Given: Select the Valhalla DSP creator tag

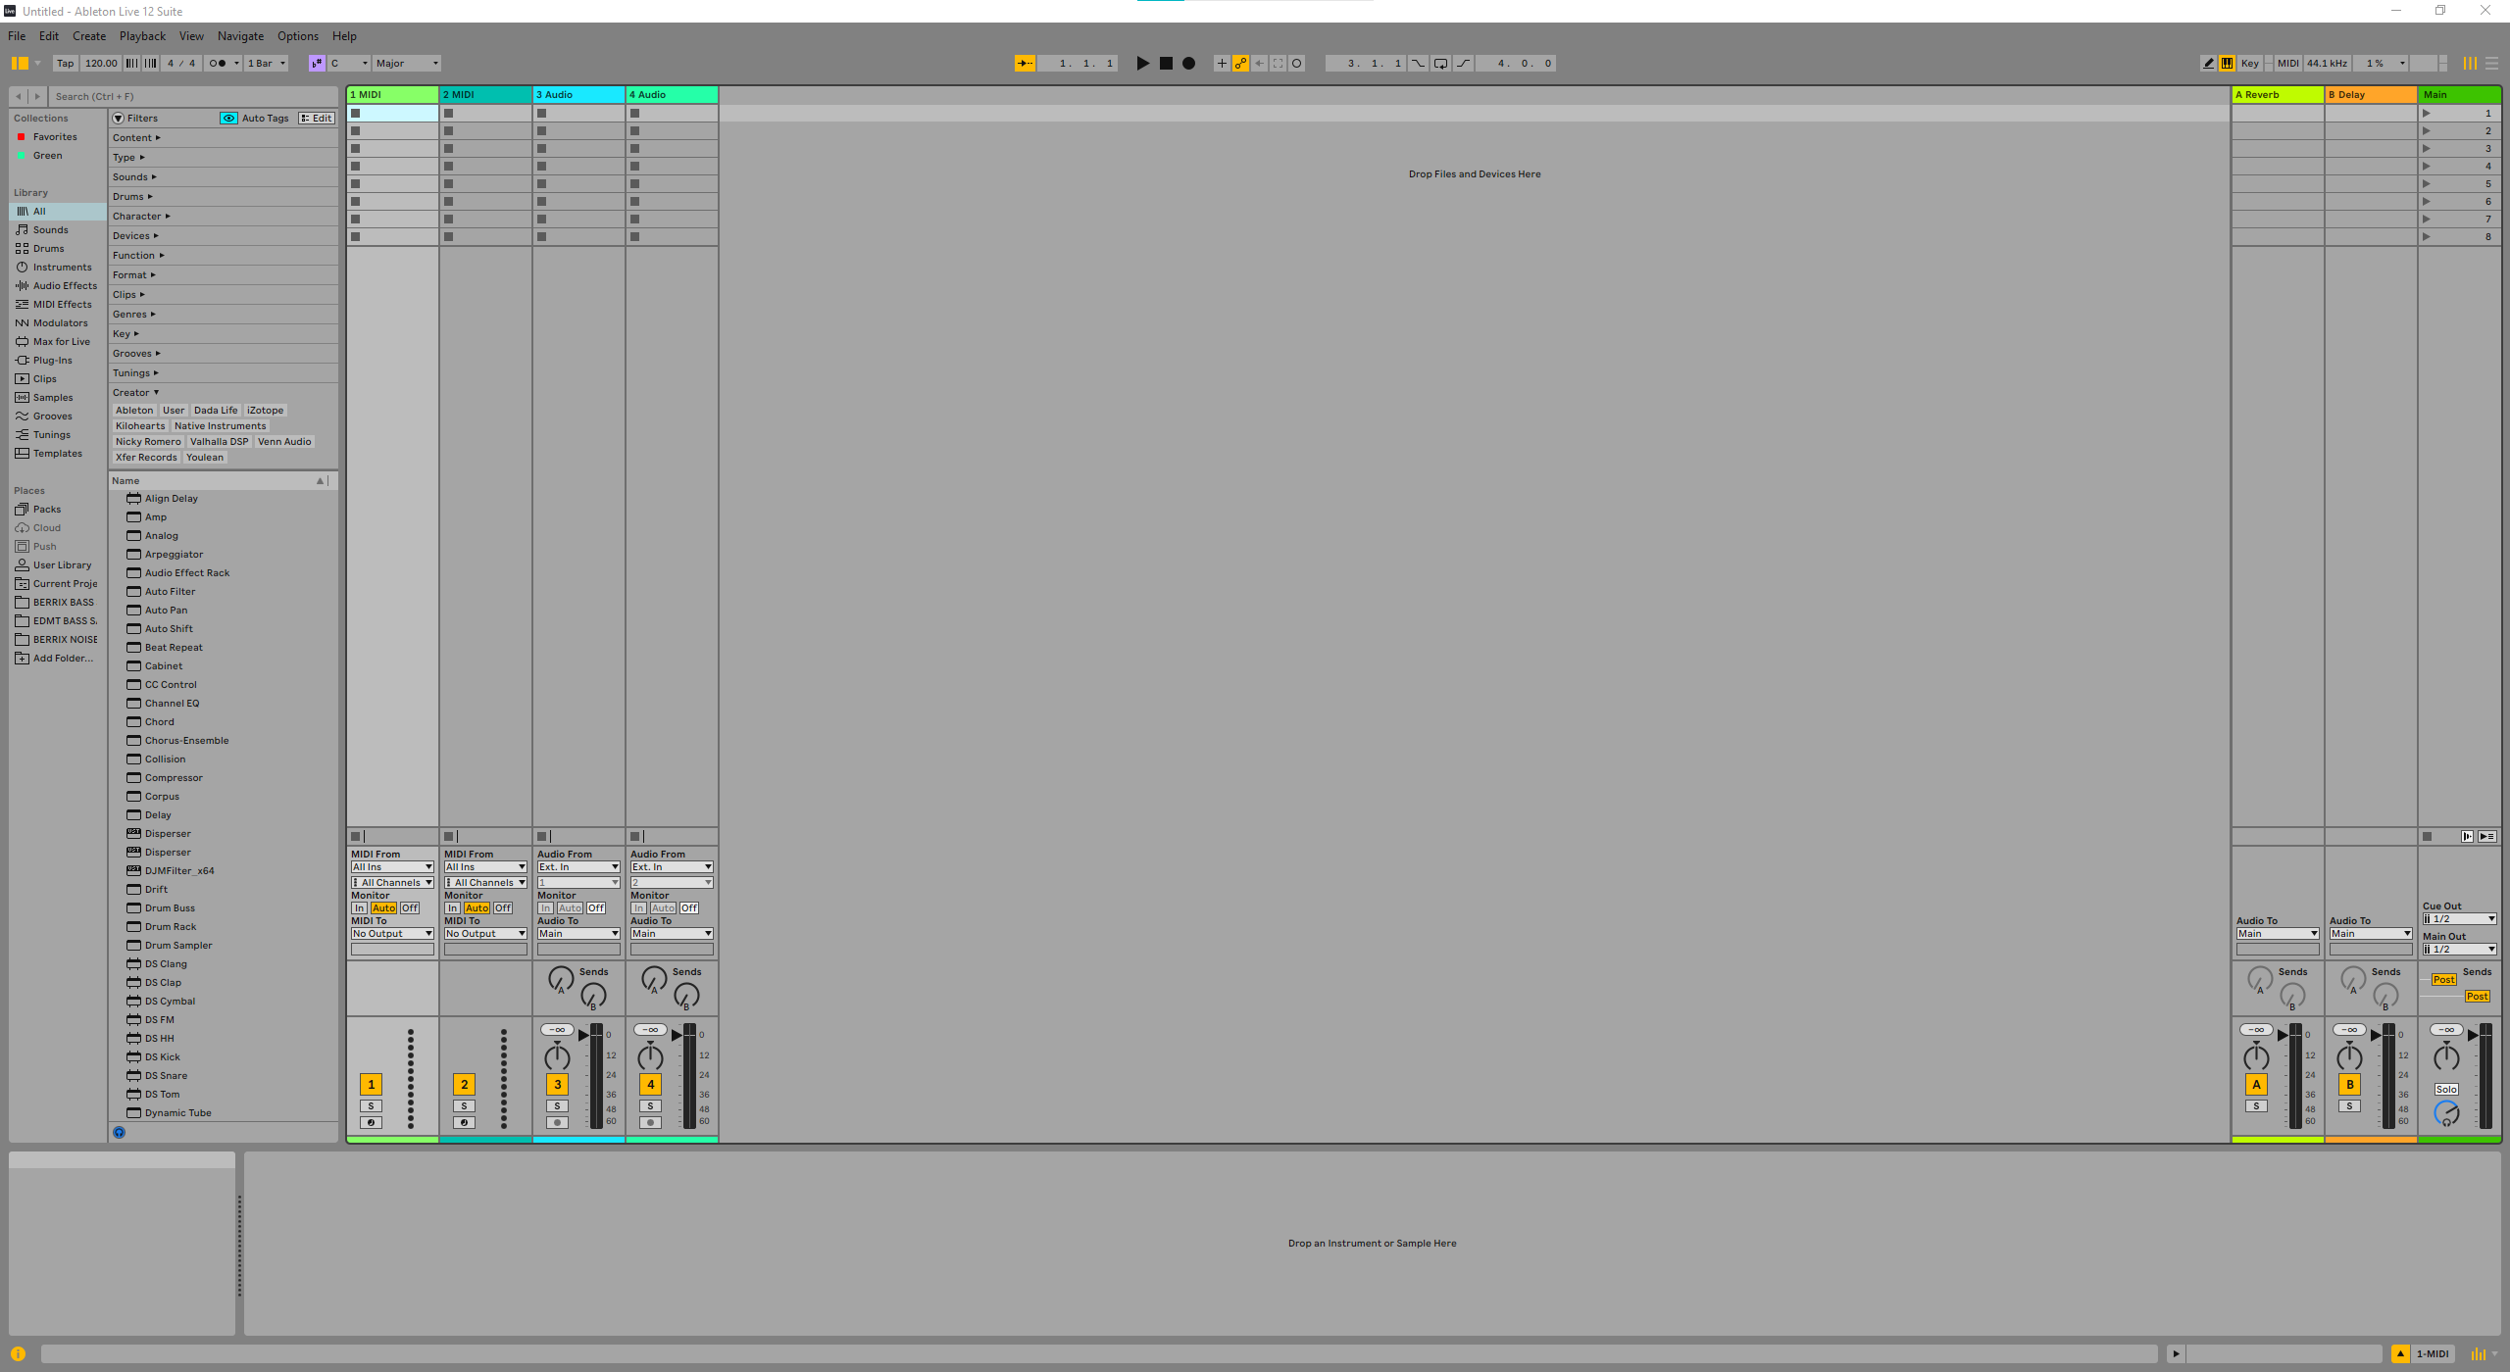Looking at the screenshot, I should pyautogui.click(x=219, y=441).
